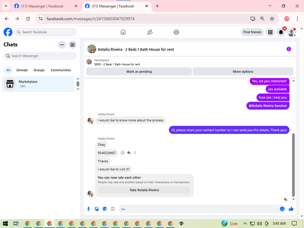This screenshot has height=228, width=304.
Task: Select the Groups chats filter
Action: tap(39, 70)
